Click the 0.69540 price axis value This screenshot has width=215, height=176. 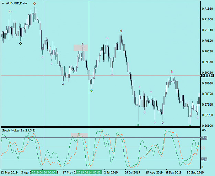[x=207, y=62]
